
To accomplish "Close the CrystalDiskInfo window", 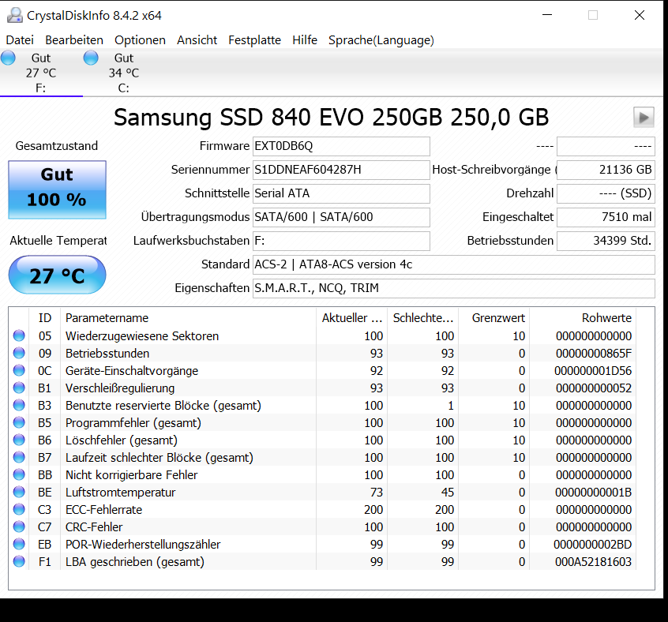I will point(639,15).
